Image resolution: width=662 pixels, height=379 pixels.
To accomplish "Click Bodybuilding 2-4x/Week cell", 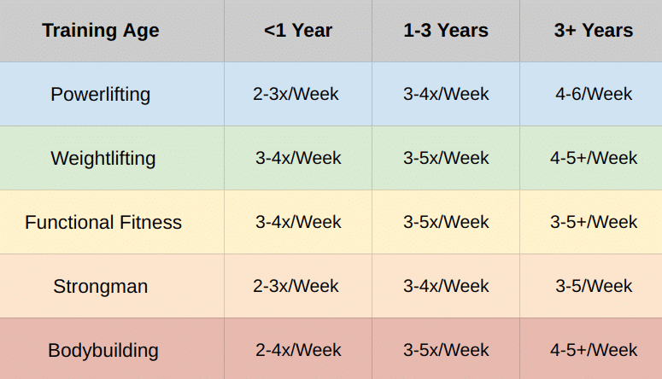I will tap(298, 348).
